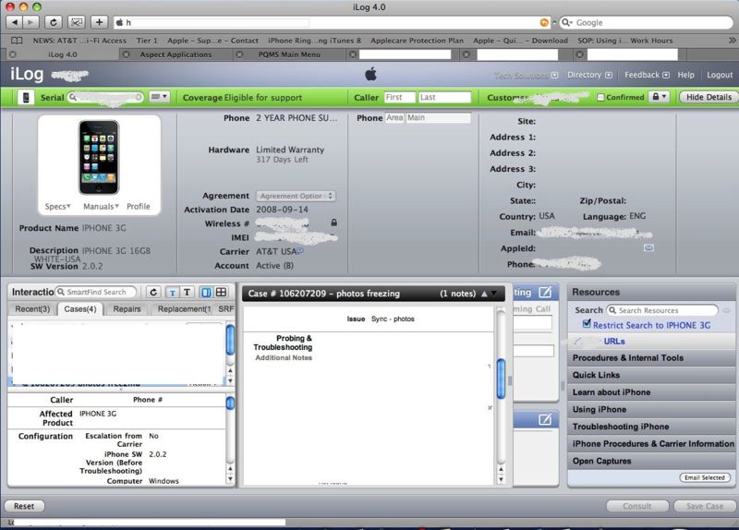Viewport: 739px width, 530px height.
Task: Open the Specs dropdown under the iPhone image
Action: (57, 206)
